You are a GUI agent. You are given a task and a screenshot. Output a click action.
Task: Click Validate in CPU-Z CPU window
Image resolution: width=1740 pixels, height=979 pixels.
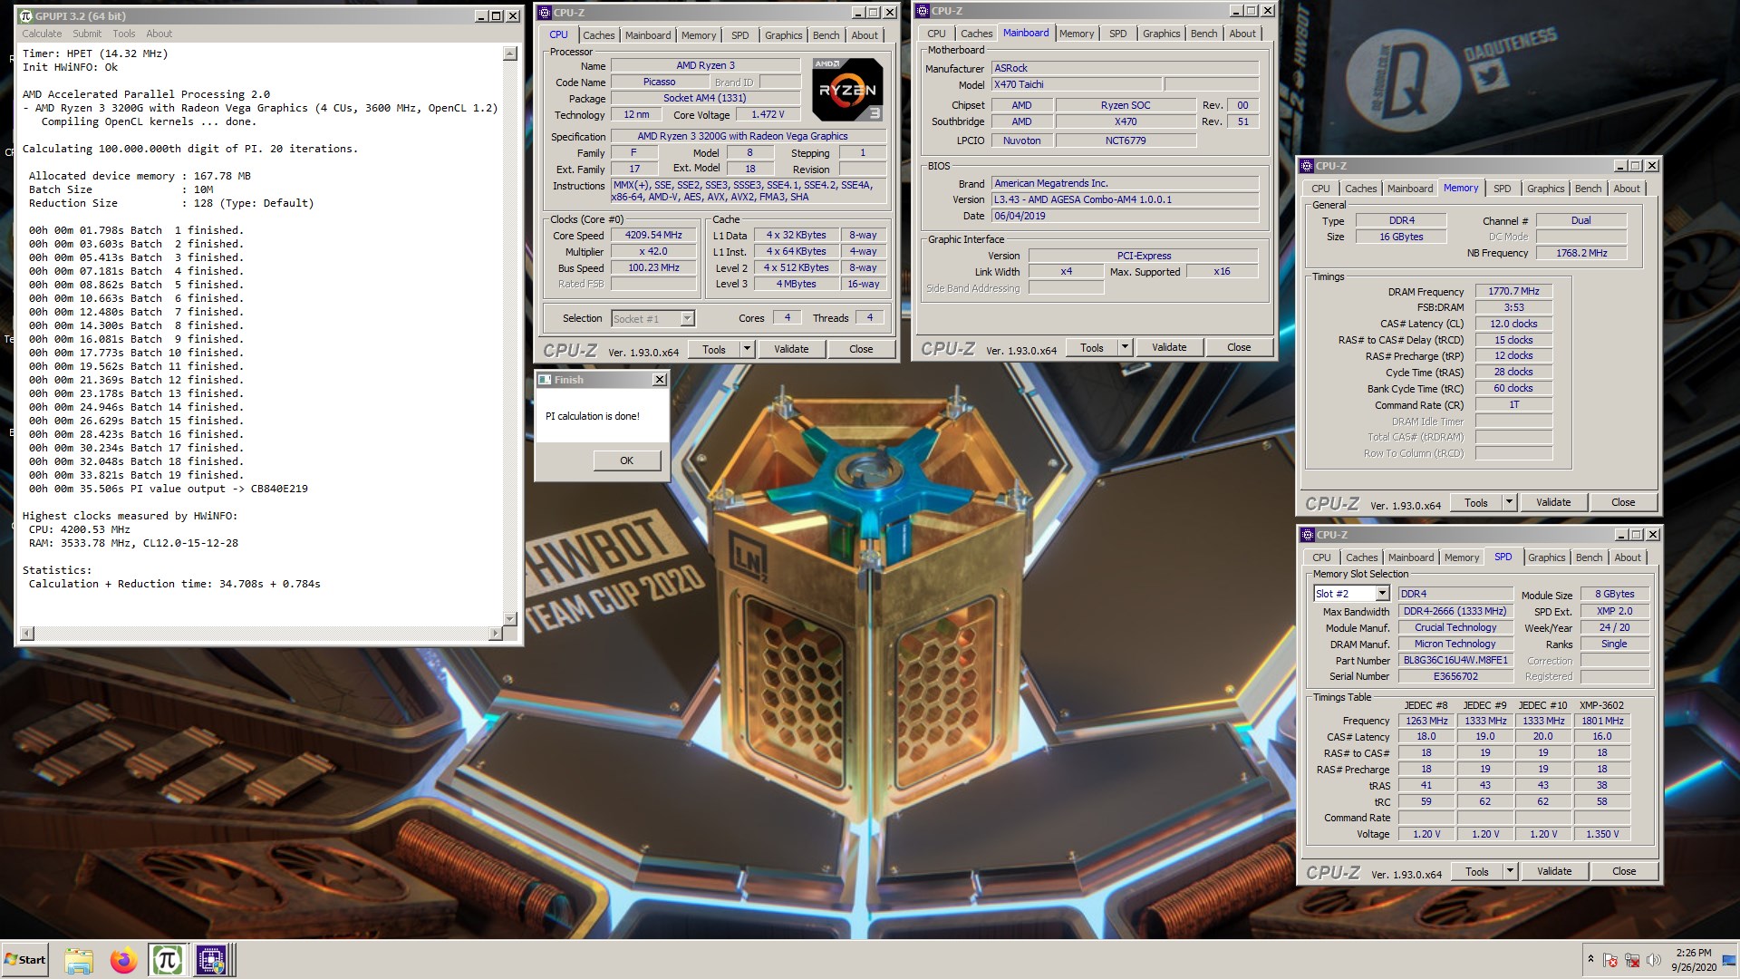point(791,349)
